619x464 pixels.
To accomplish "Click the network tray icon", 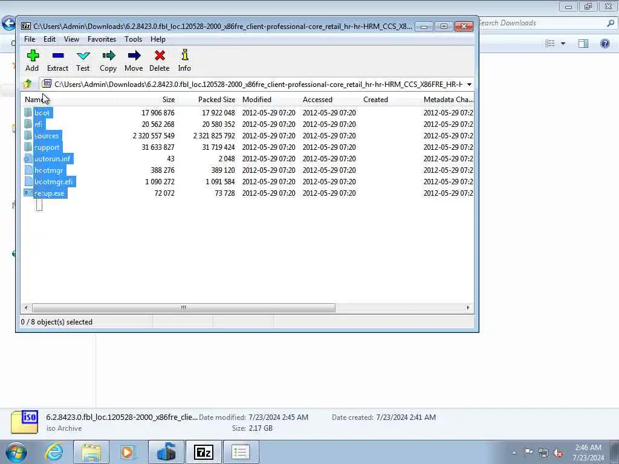I will [x=543, y=453].
